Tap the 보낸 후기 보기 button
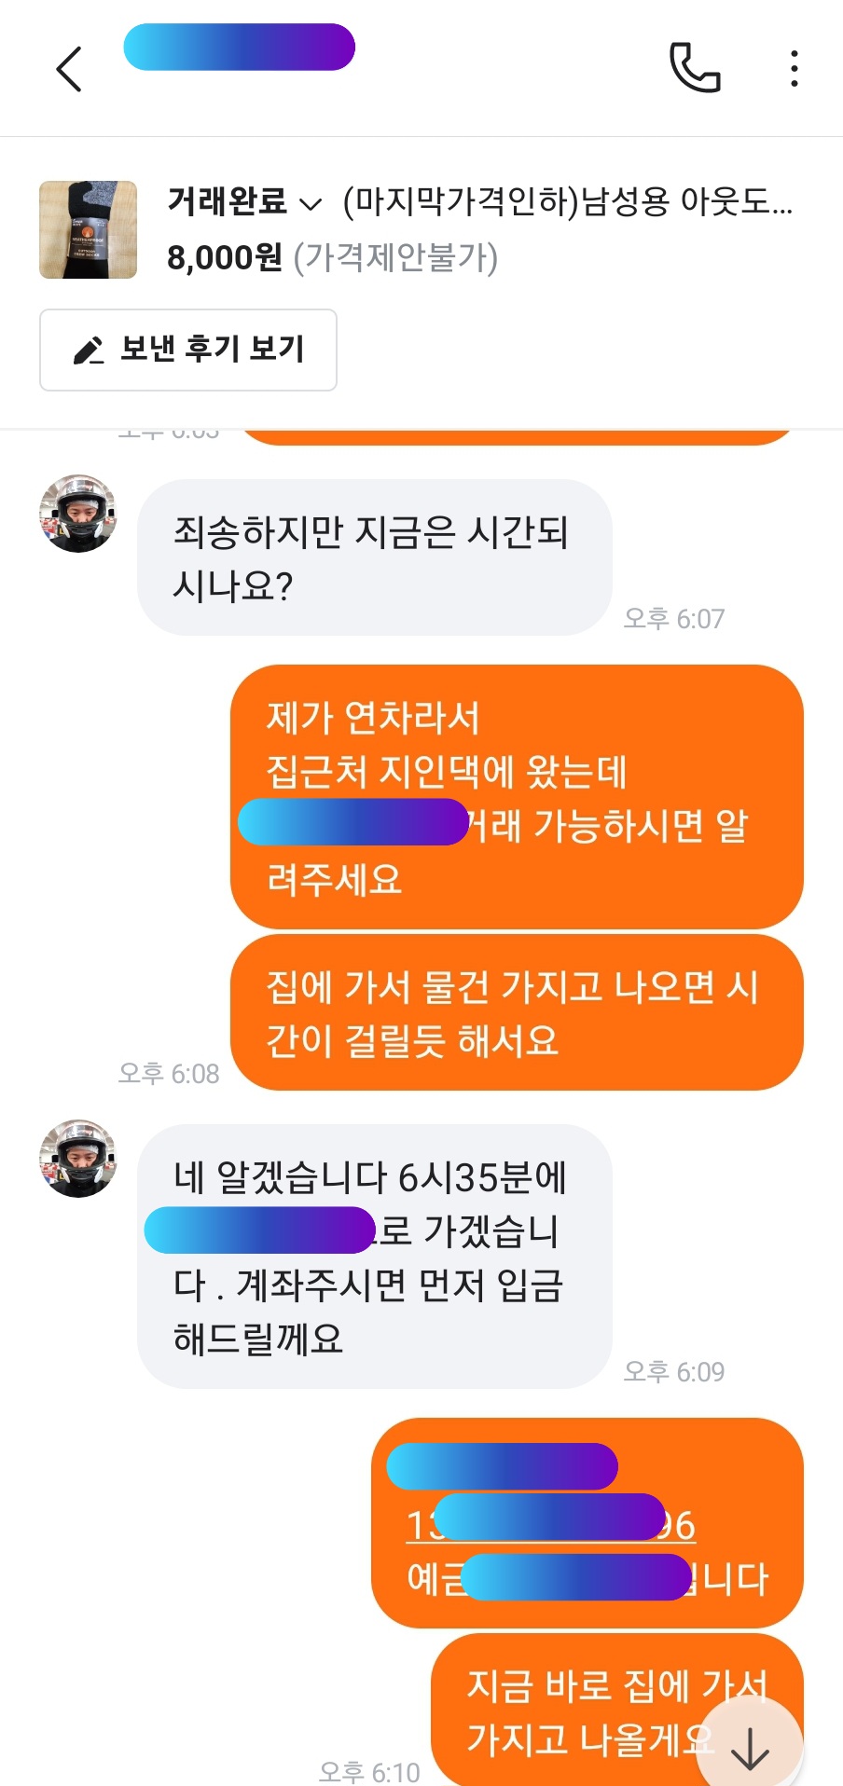 [x=188, y=350]
